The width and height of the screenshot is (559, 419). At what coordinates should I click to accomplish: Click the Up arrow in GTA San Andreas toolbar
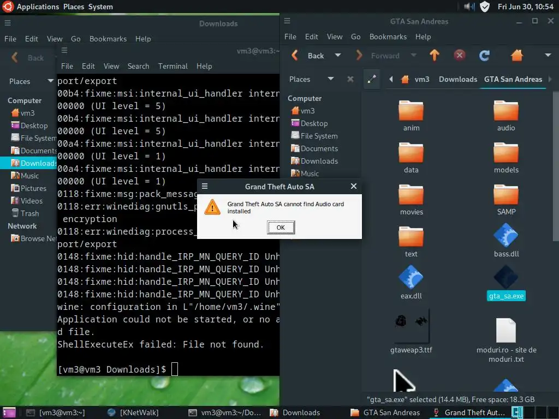[x=434, y=55]
